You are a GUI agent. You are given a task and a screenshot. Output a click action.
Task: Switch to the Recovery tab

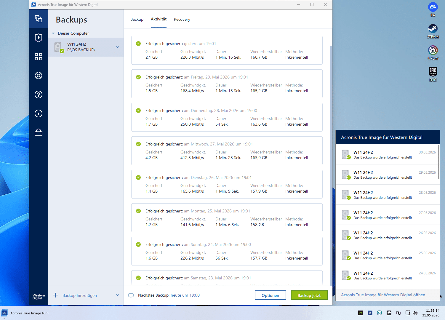(182, 20)
